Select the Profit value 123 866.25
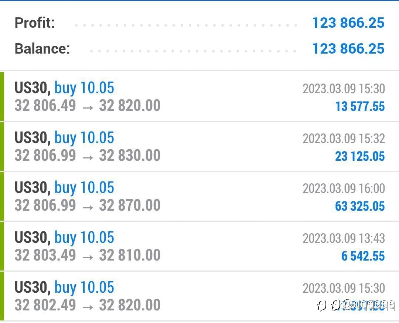The height and width of the screenshot is (323, 399). point(348,23)
